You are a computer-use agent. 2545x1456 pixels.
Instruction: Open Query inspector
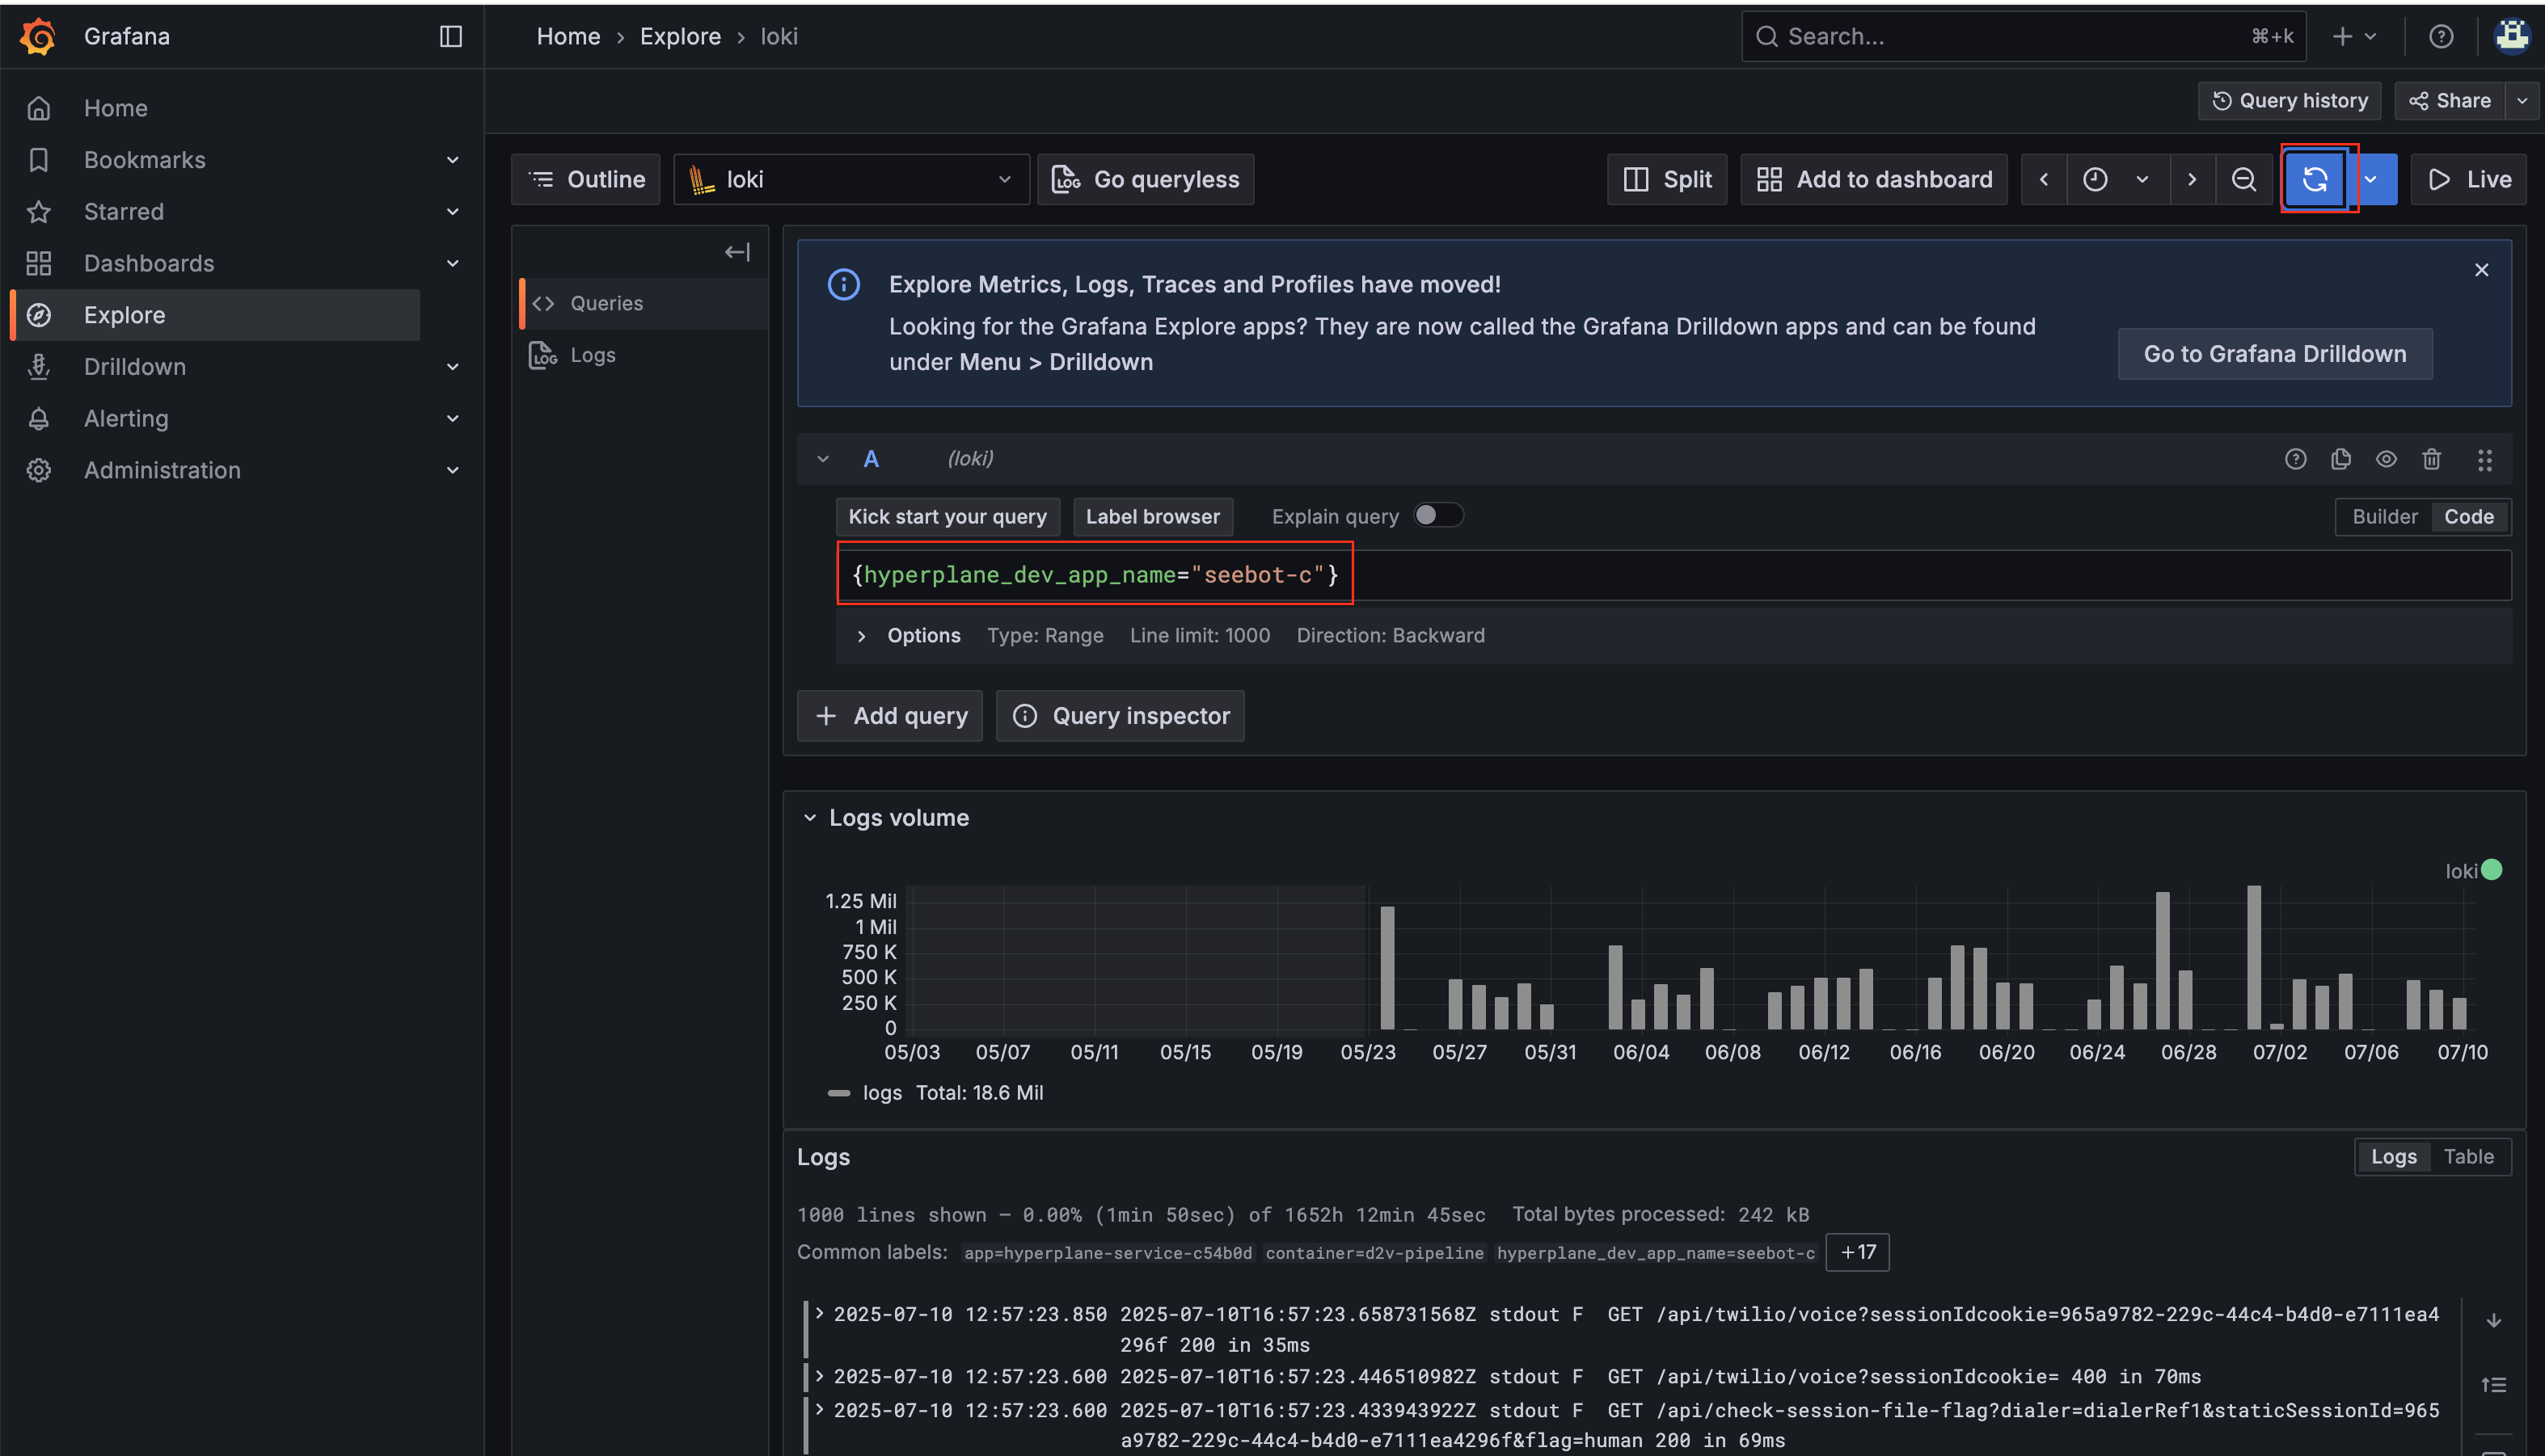point(1121,716)
